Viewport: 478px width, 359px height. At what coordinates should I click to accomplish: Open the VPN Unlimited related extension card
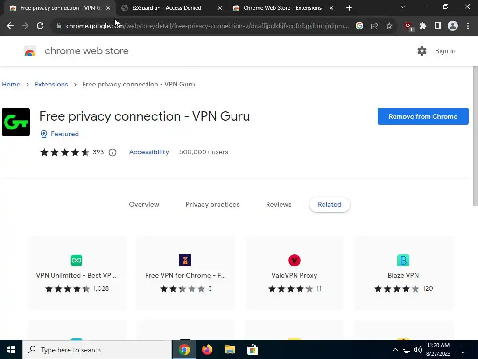coord(76,273)
